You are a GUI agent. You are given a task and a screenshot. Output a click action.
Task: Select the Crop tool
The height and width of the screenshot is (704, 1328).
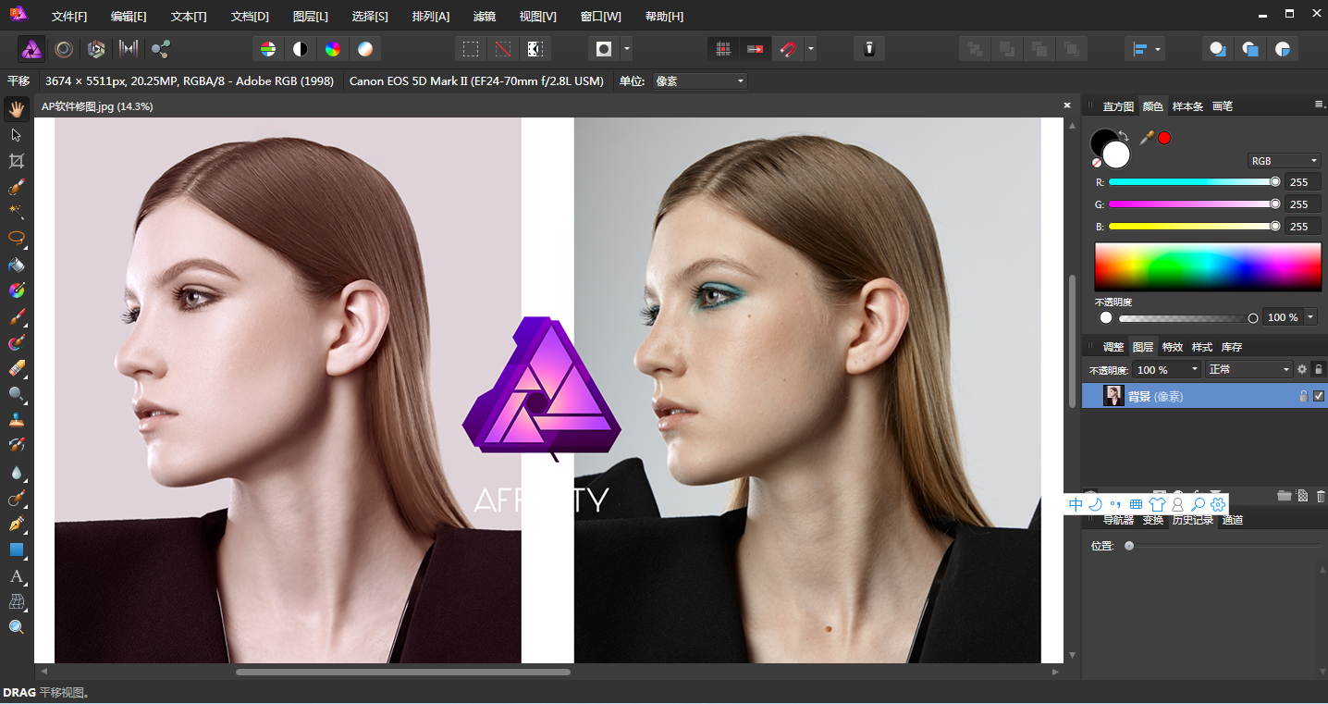click(x=17, y=161)
